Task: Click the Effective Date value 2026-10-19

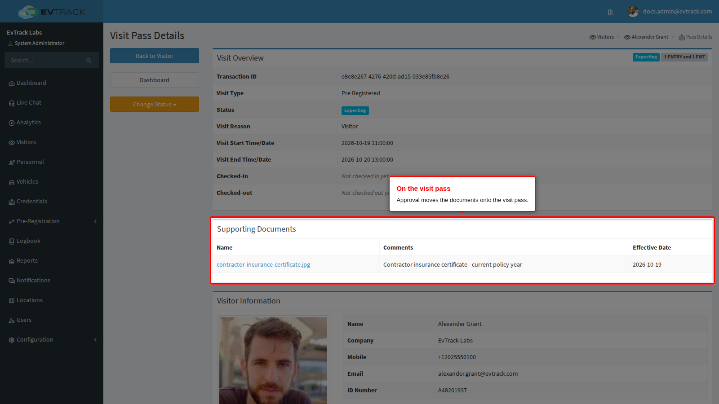Action: pos(647,265)
